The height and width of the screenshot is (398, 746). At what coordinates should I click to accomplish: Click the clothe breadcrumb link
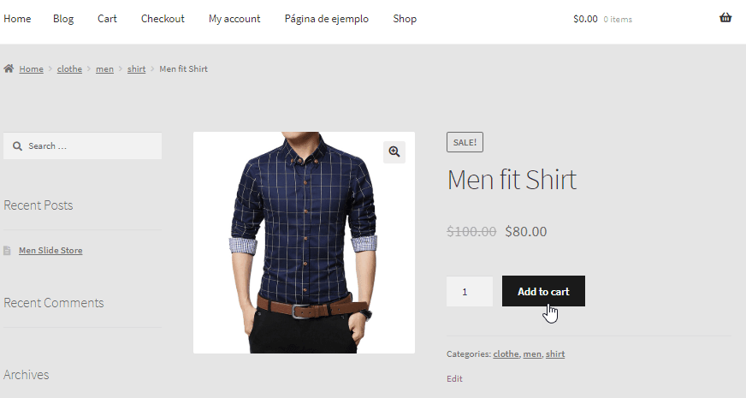coord(69,69)
